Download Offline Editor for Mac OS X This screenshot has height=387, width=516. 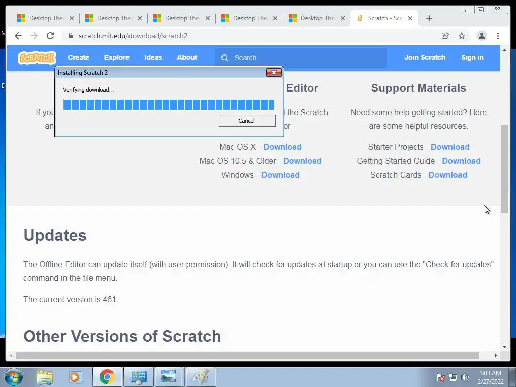point(282,147)
